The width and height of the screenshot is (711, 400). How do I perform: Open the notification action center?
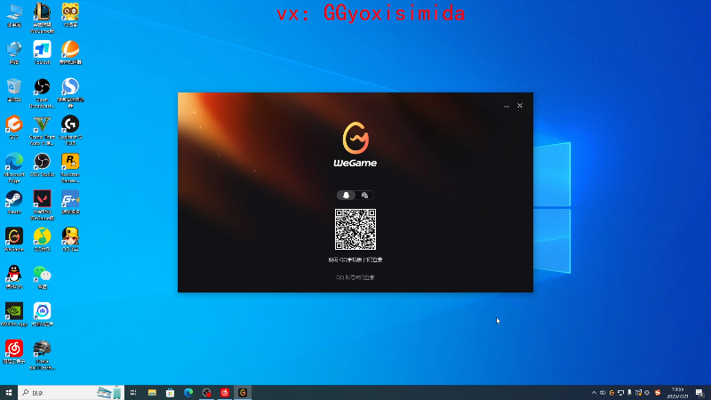tap(699, 393)
